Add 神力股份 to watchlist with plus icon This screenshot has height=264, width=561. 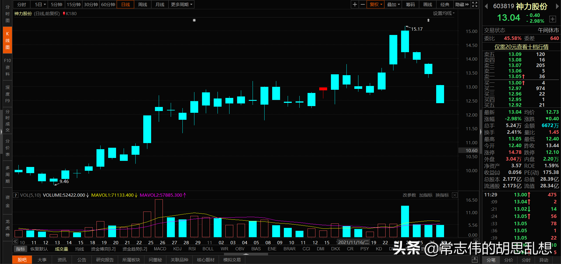553,19
